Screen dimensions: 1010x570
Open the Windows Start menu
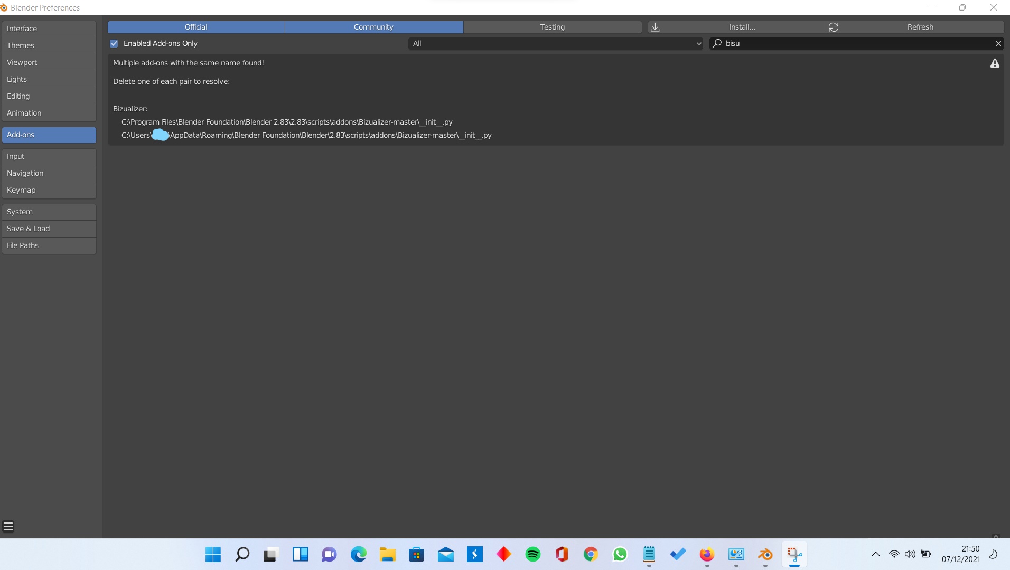click(x=213, y=554)
